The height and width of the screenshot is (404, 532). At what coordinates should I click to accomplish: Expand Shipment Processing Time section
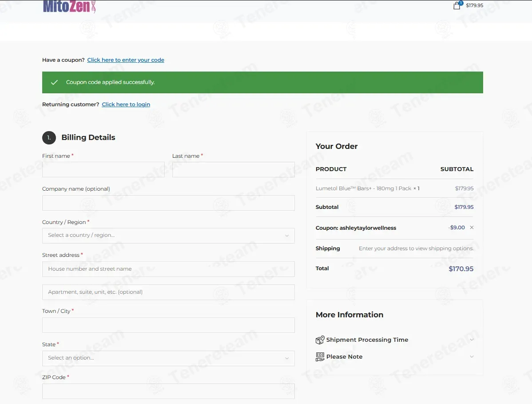click(395, 340)
